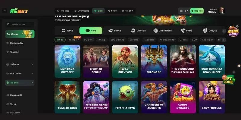241x120 pixels.
Task: Open the Piranha Pays game
Action: coord(125,97)
